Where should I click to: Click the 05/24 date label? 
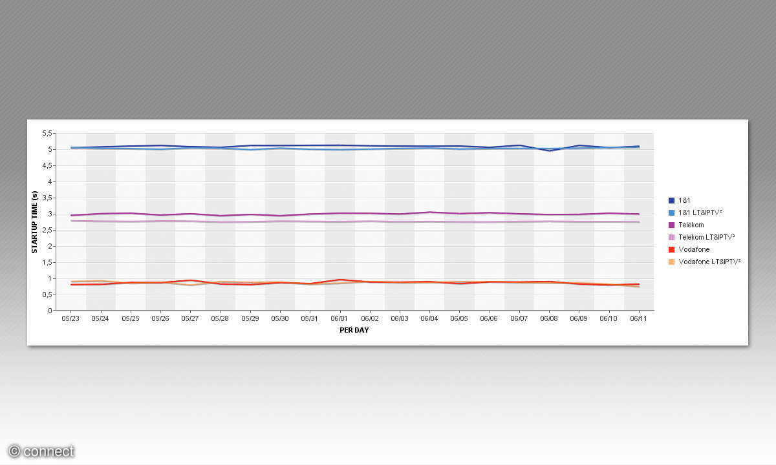point(100,318)
